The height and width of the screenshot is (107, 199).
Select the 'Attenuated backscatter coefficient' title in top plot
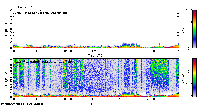tap(41, 13)
